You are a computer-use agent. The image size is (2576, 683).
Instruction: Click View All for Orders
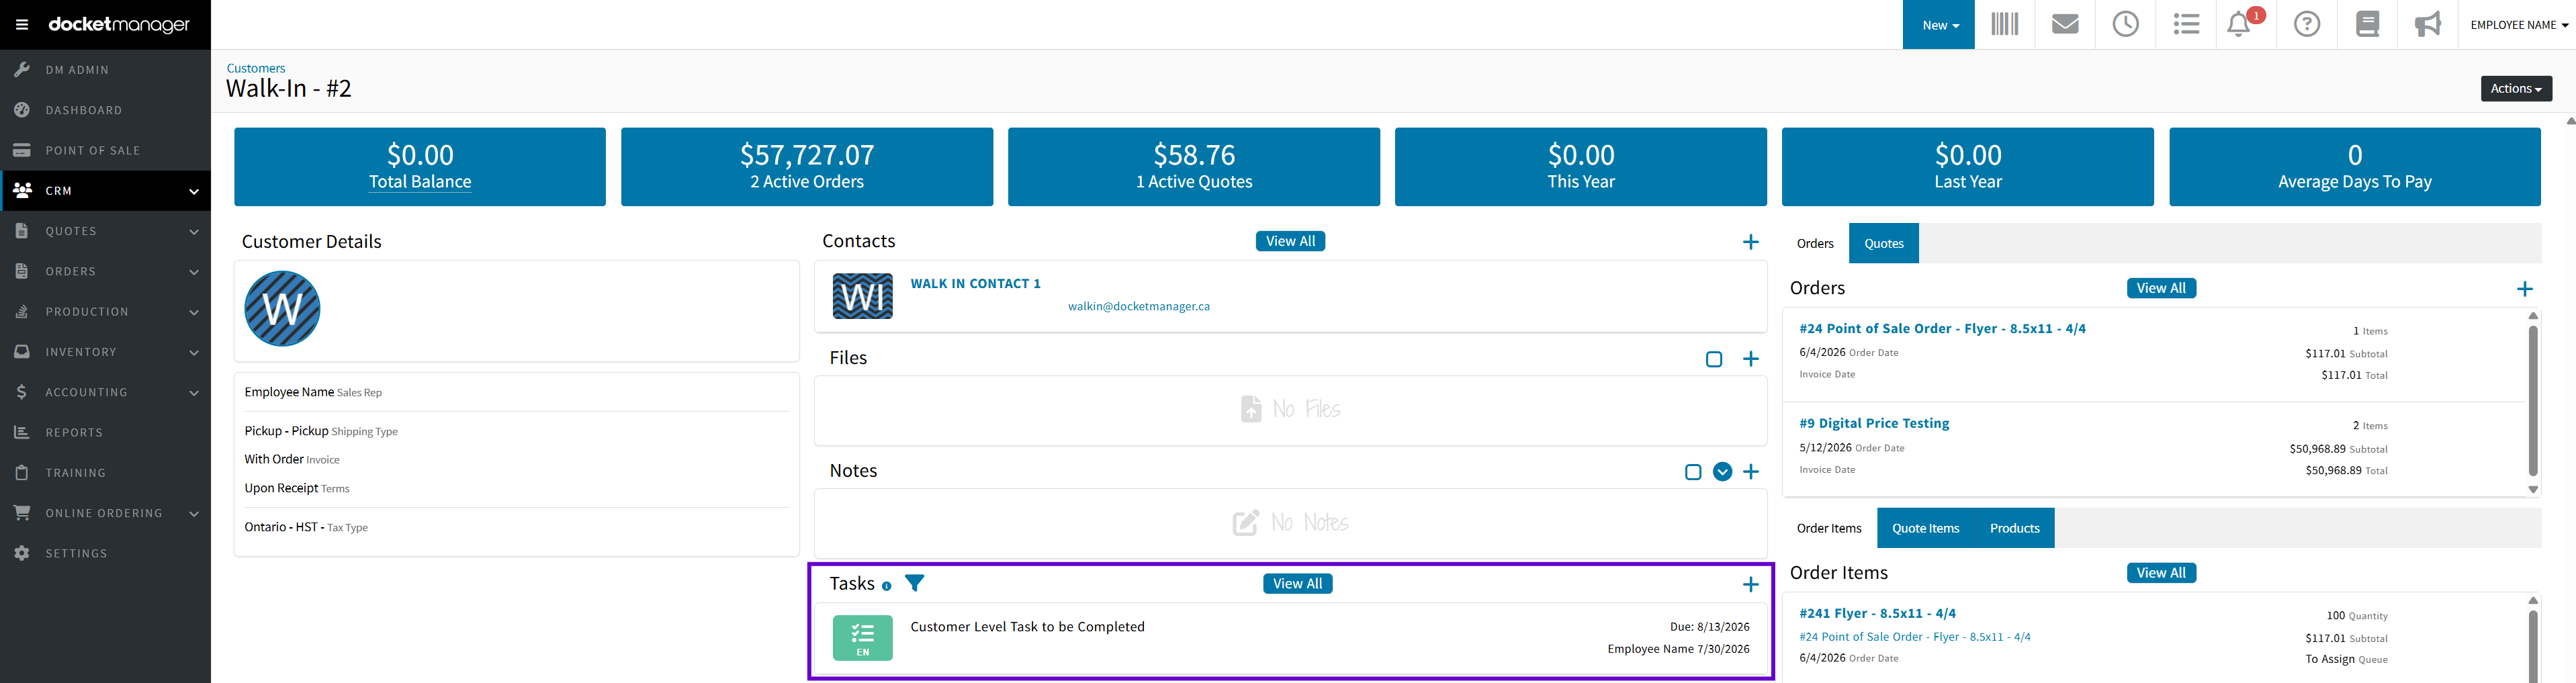coord(2161,288)
